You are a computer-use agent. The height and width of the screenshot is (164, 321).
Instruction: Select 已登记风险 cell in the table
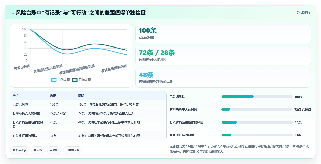[x=20, y=104]
